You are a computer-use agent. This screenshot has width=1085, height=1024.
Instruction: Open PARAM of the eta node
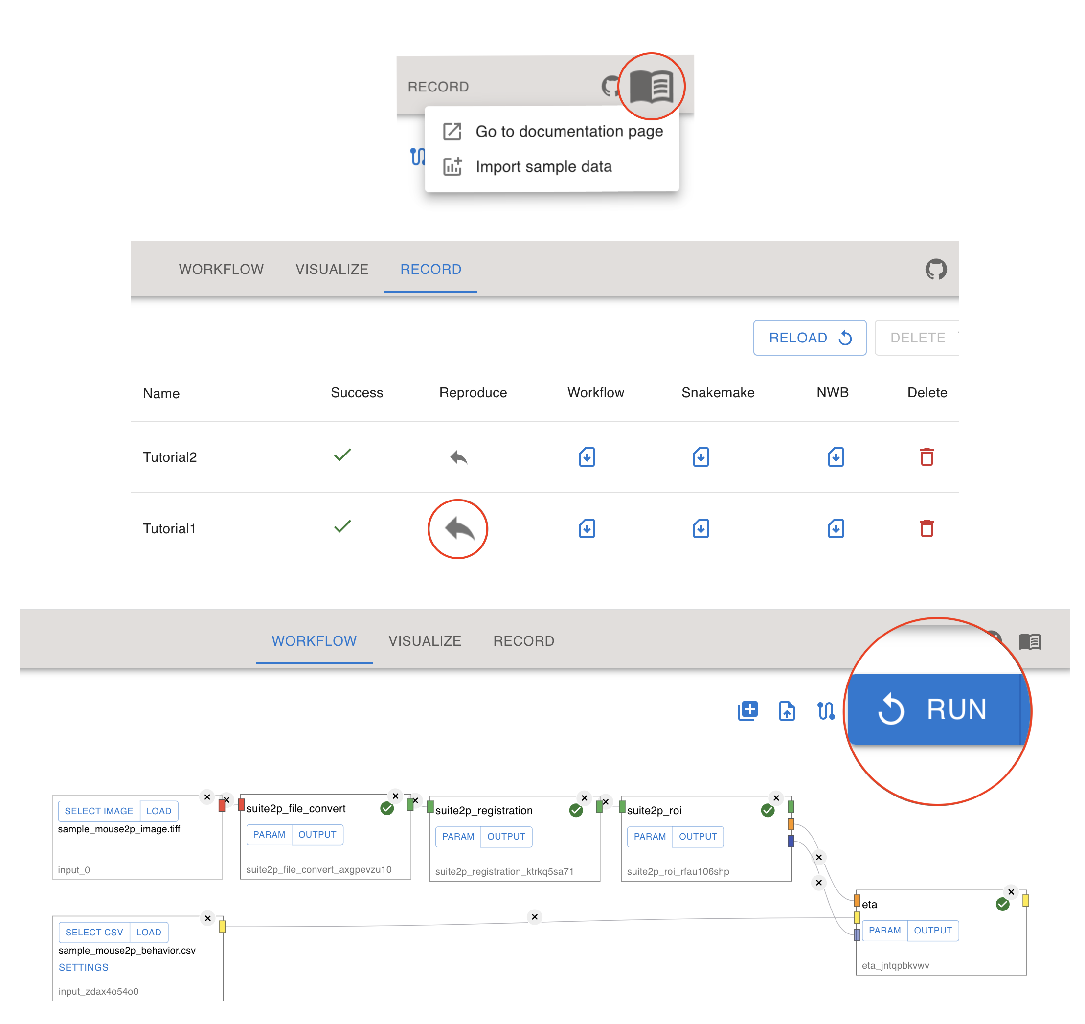coord(885,931)
